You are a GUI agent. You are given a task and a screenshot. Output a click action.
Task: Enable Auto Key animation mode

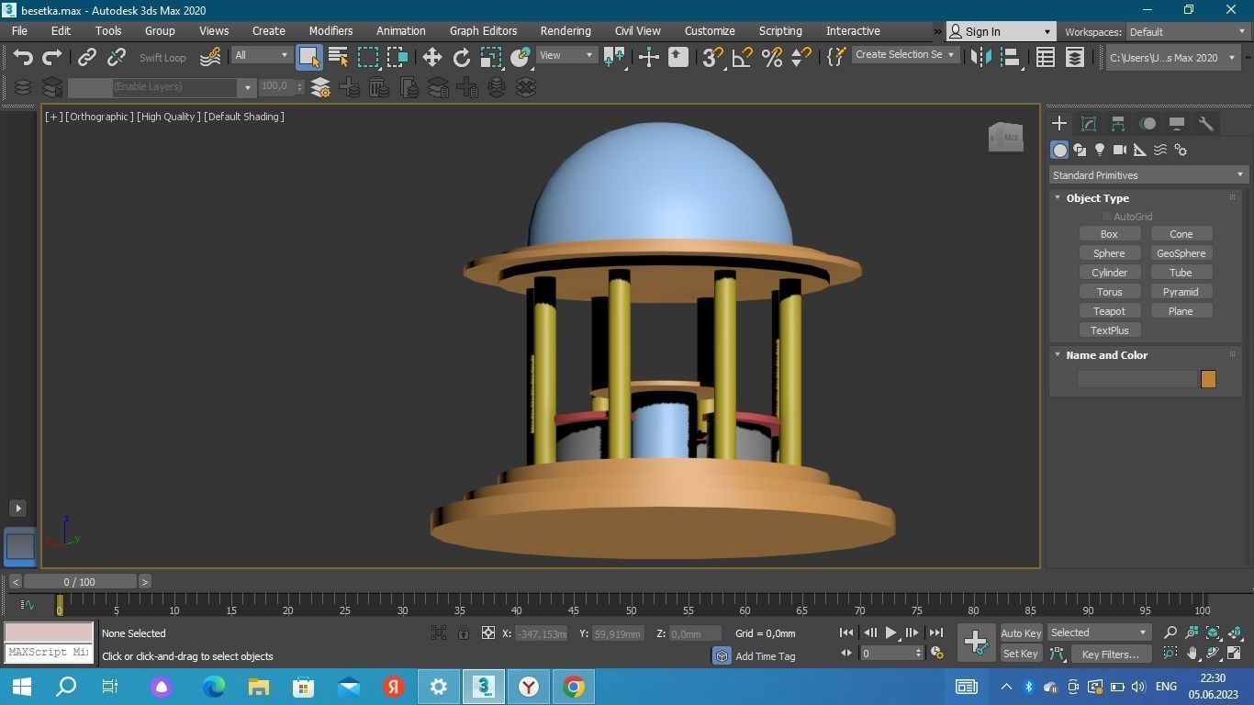coord(1021,633)
